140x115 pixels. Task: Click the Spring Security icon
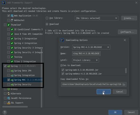pos(12,84)
